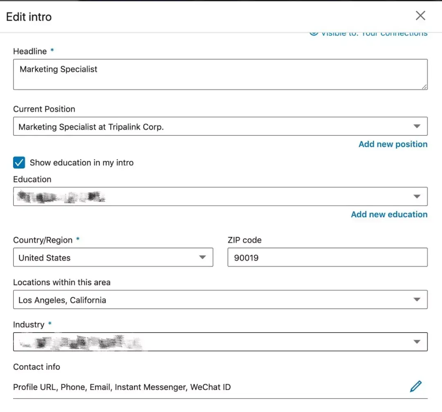Screen dimensions: 442x412
Task: Click the ZIP code field containing 90019
Action: coord(327,258)
